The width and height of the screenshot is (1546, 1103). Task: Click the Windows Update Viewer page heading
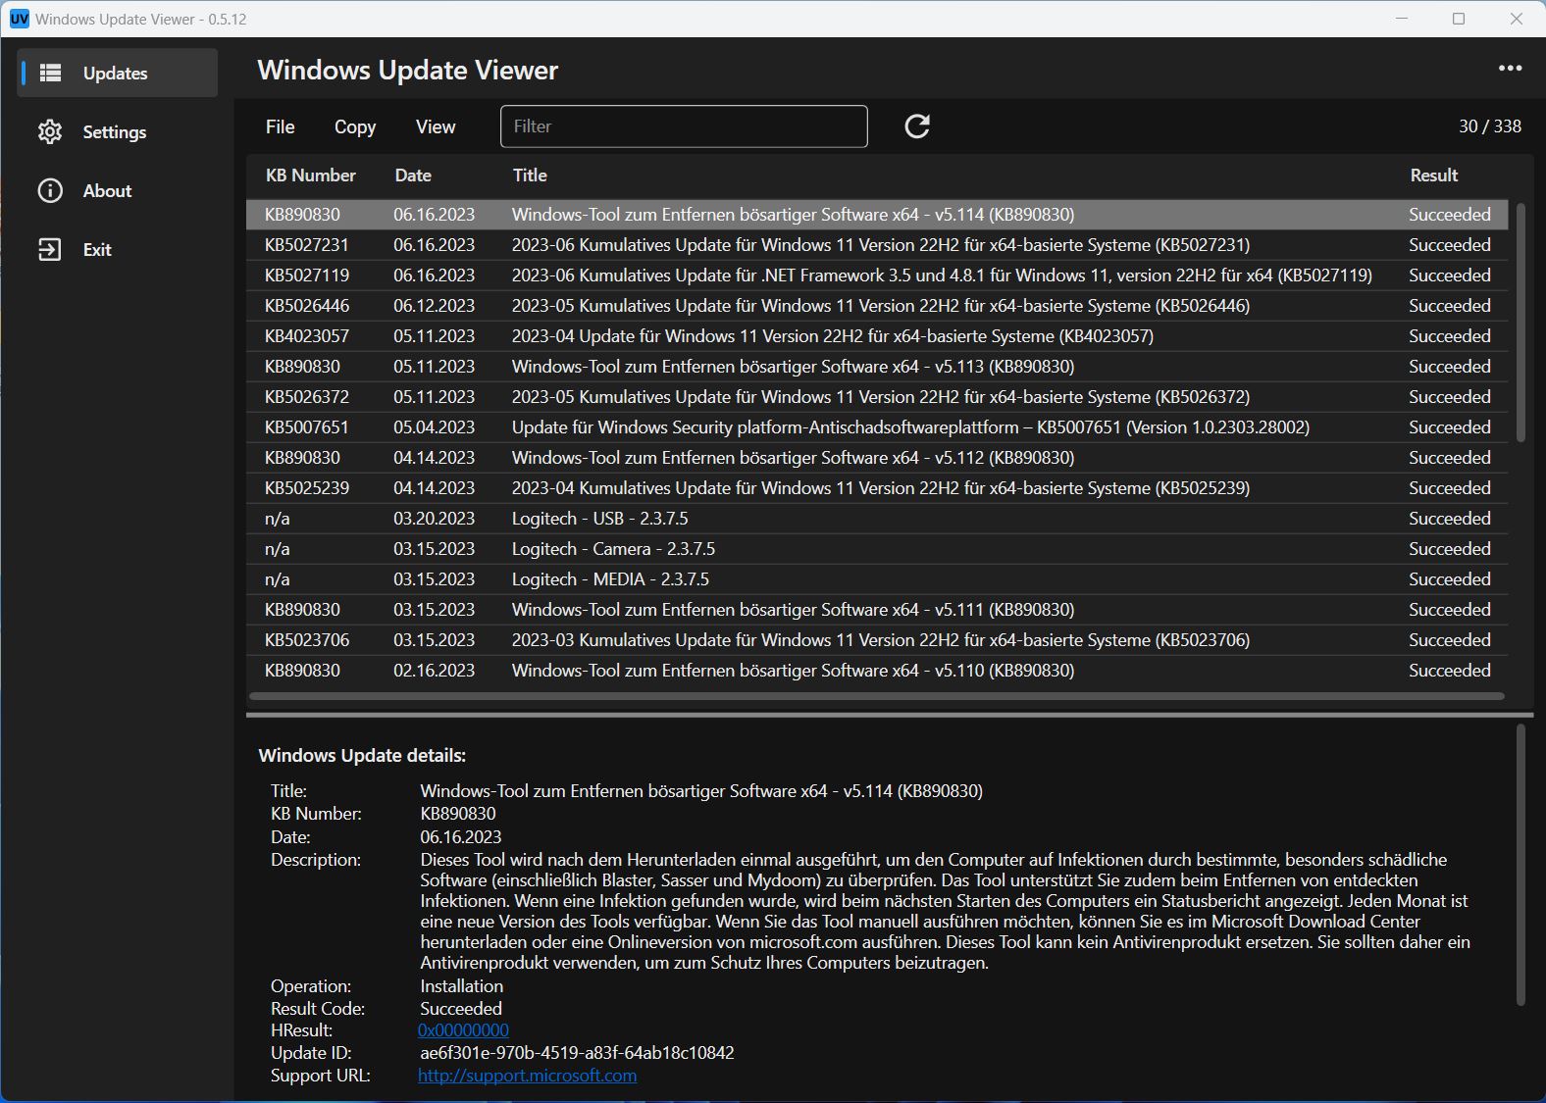click(x=407, y=71)
